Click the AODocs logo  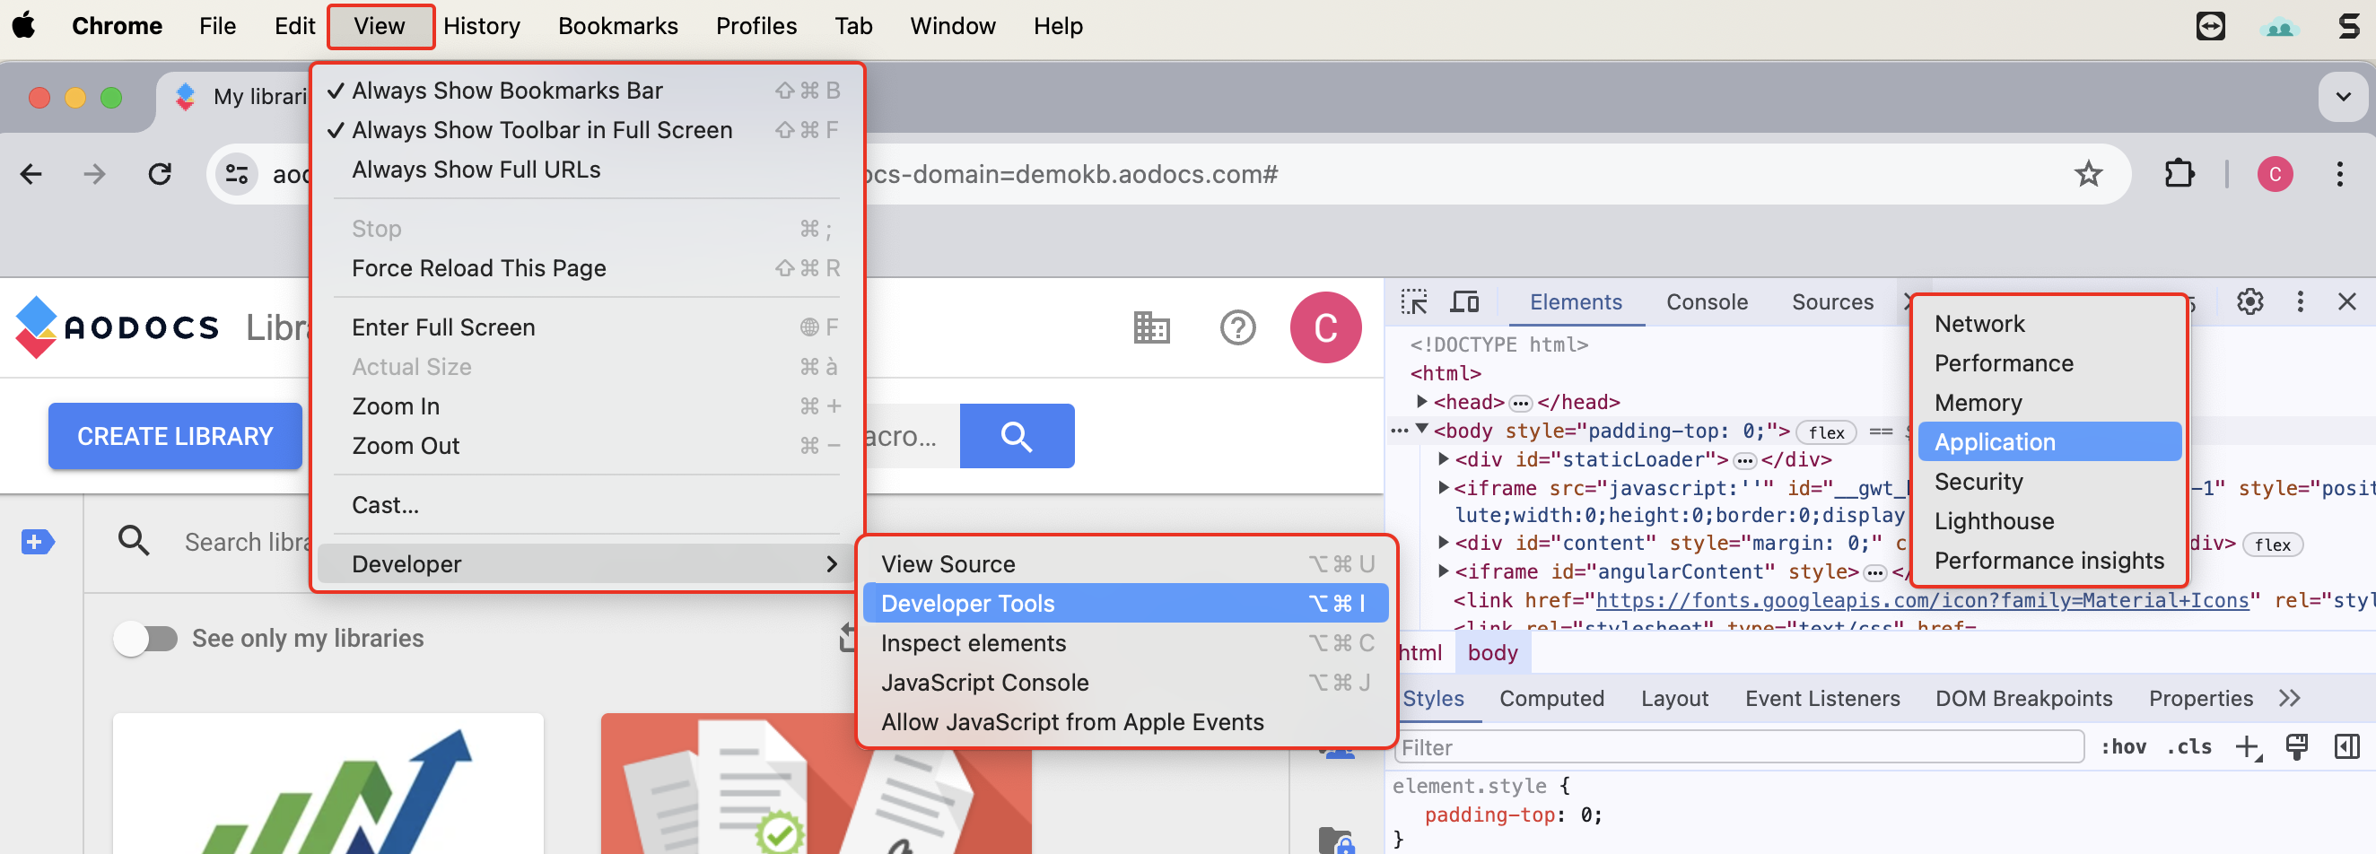click(x=118, y=327)
